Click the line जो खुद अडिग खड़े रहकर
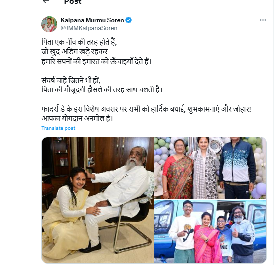The width and height of the screenshot is (274, 265). (75, 52)
